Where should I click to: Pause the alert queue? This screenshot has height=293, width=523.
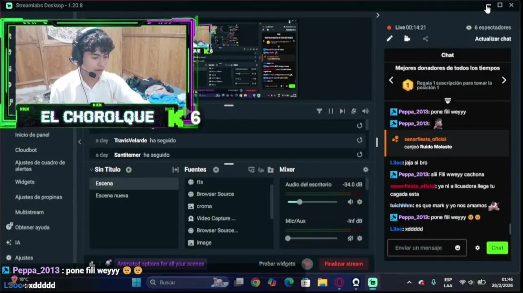331,111
